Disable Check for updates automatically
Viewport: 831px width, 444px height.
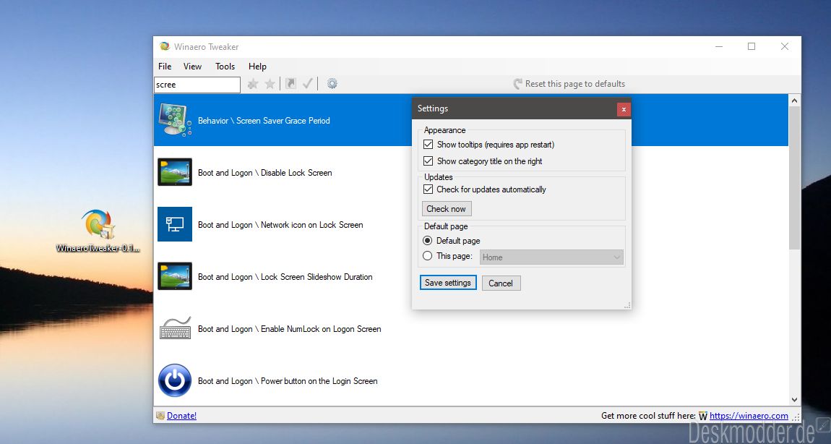429,189
